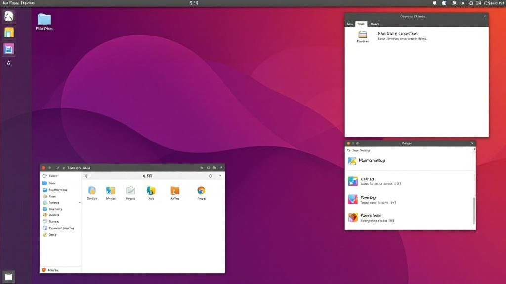Screen dimensions: 506x284
Task: Switch to the History tab in the dialog
Action: [x=375, y=24]
